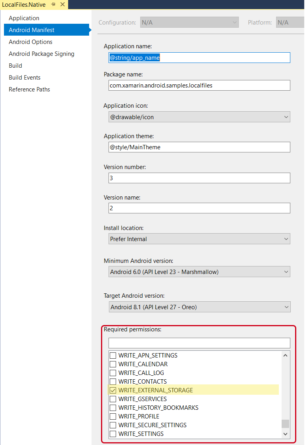Enable the WRITE_CALL_LOG permission
This screenshot has height=445, width=305.
[113, 373]
